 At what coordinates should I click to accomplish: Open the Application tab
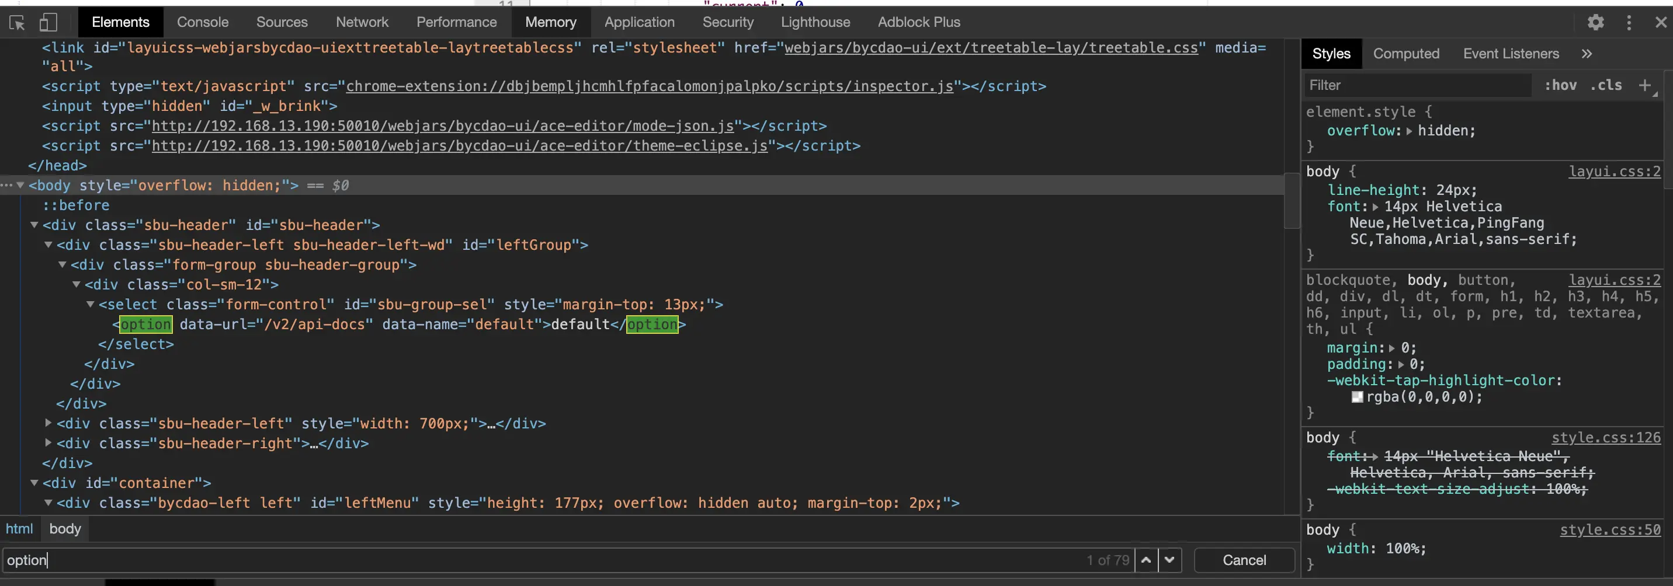pyautogui.click(x=639, y=22)
